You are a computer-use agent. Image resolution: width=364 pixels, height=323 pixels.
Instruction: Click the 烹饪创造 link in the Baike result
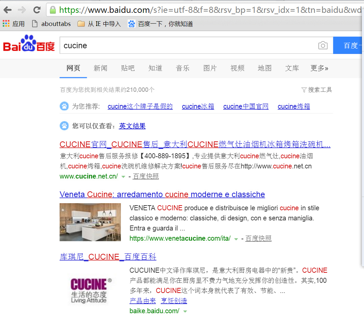pos(174,301)
